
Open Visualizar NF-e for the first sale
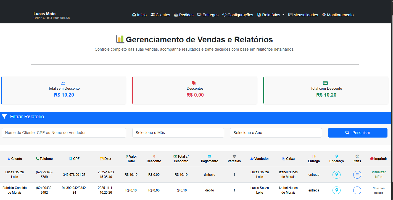379,174
